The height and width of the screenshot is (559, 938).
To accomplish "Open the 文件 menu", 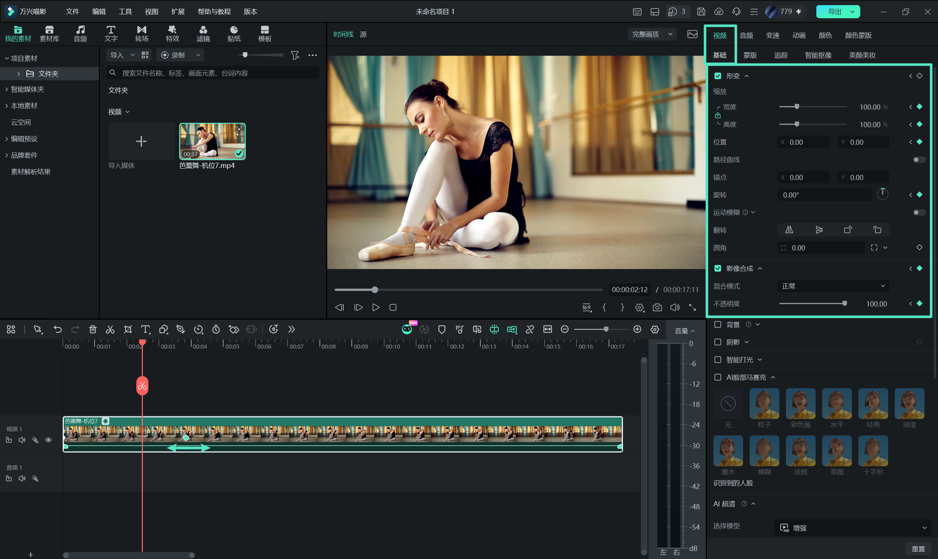I will click(x=72, y=12).
